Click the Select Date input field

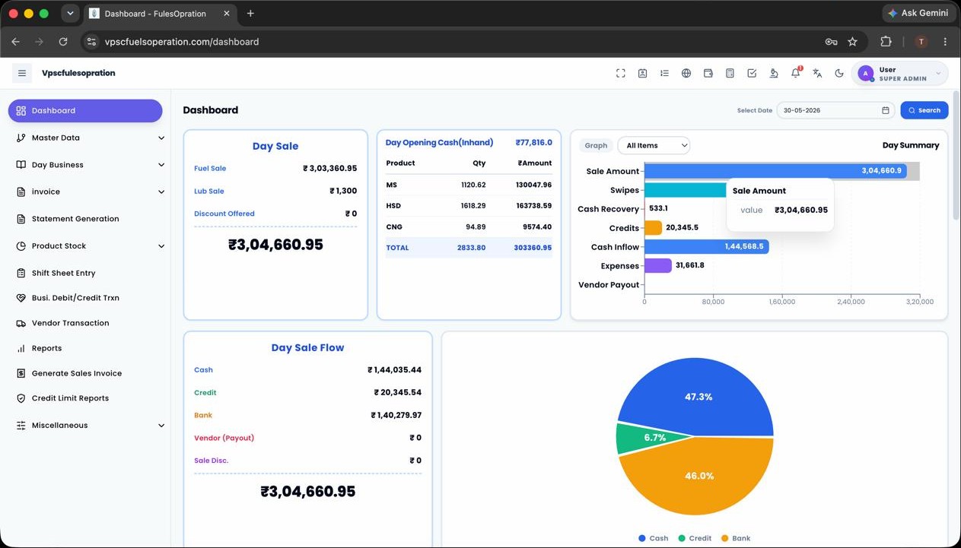[837, 110]
